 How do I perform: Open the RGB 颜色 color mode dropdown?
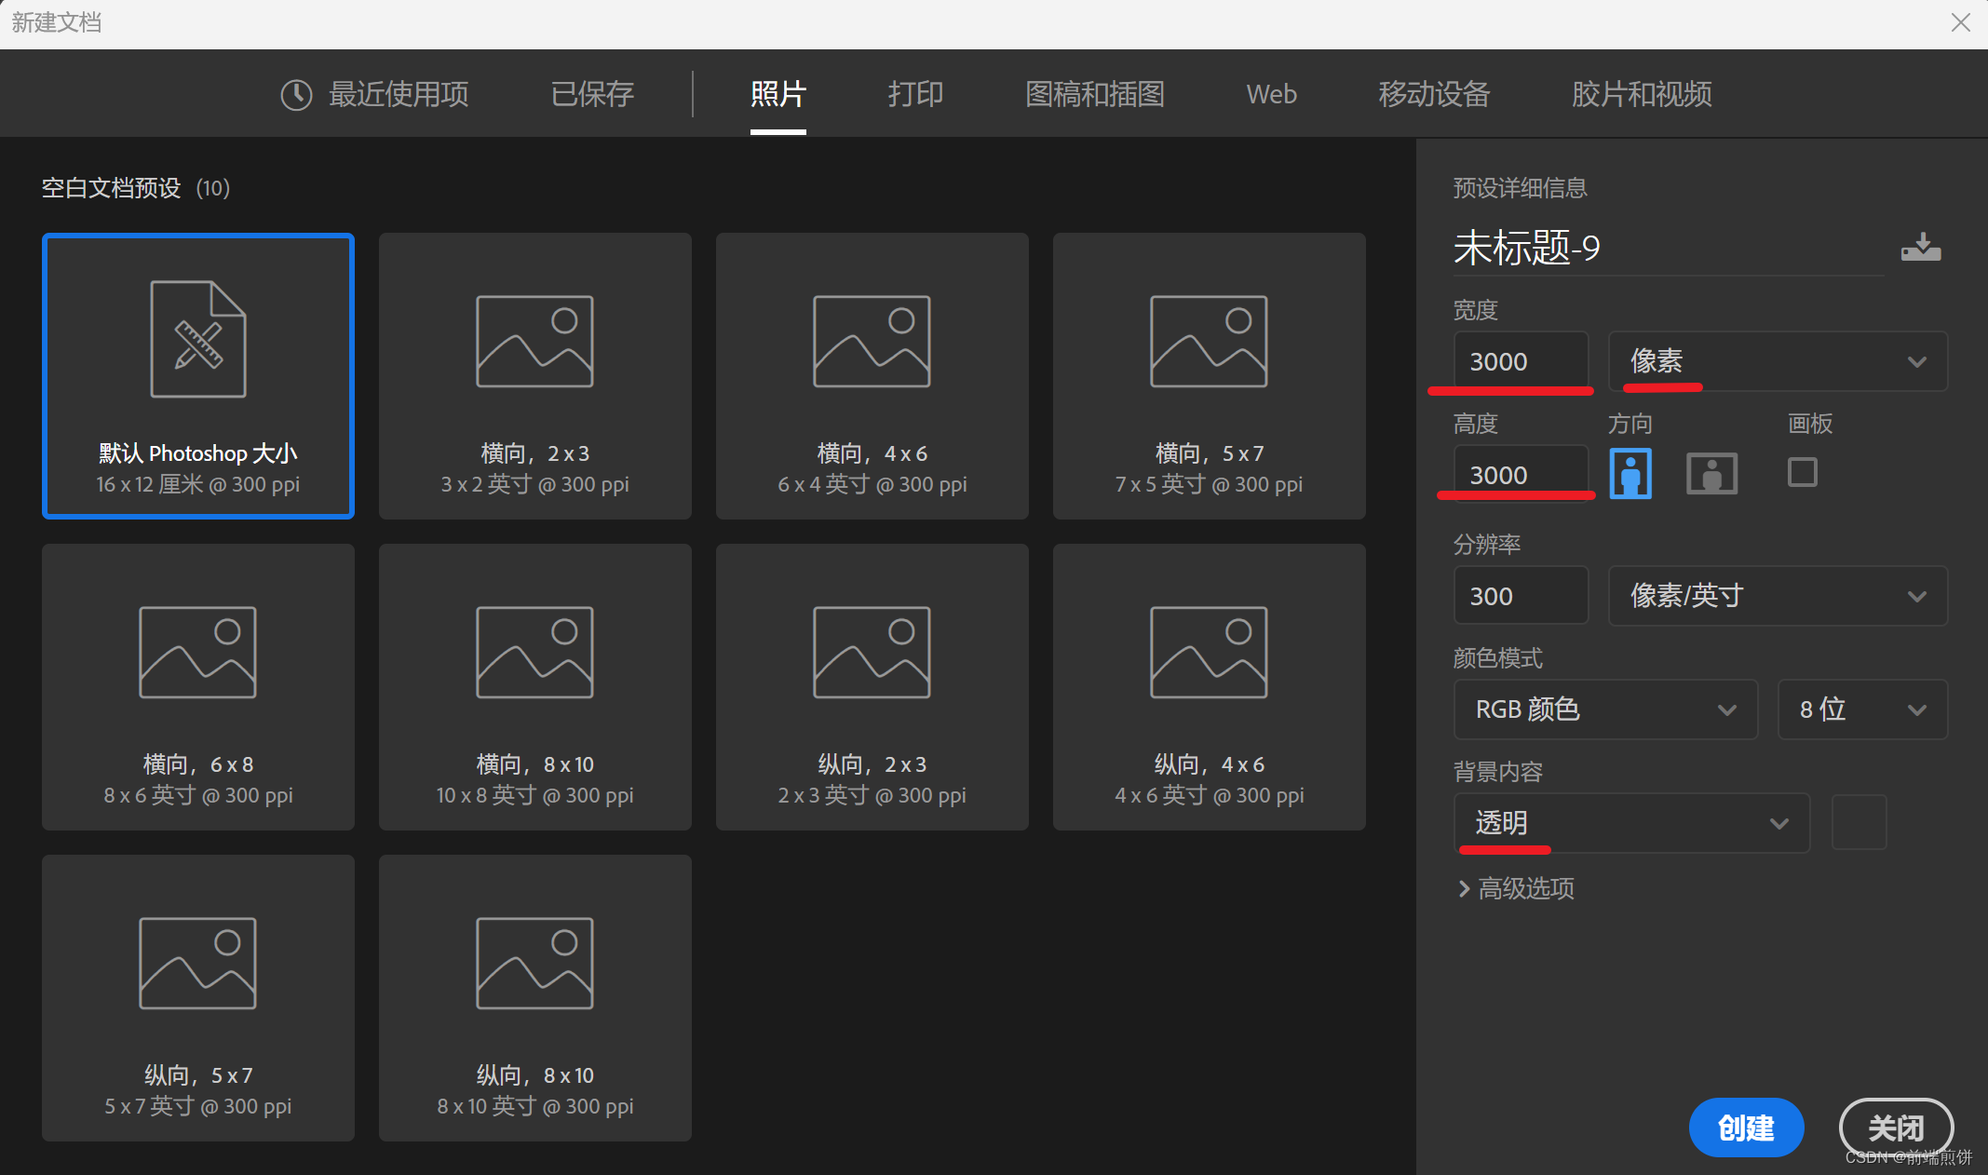(1605, 709)
